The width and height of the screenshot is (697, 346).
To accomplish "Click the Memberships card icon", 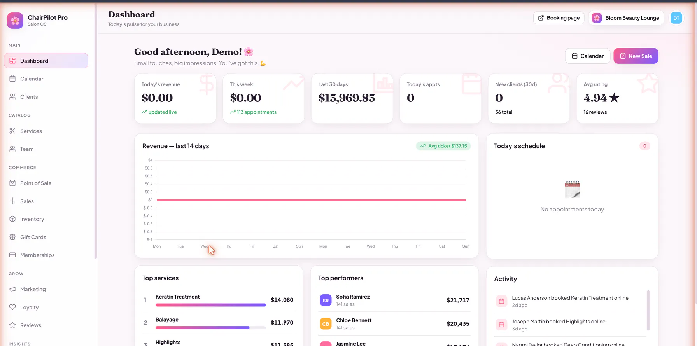I will click(12, 255).
